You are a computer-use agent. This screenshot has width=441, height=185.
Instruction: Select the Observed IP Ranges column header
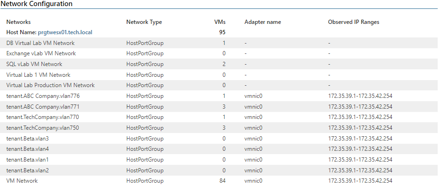(x=354, y=22)
